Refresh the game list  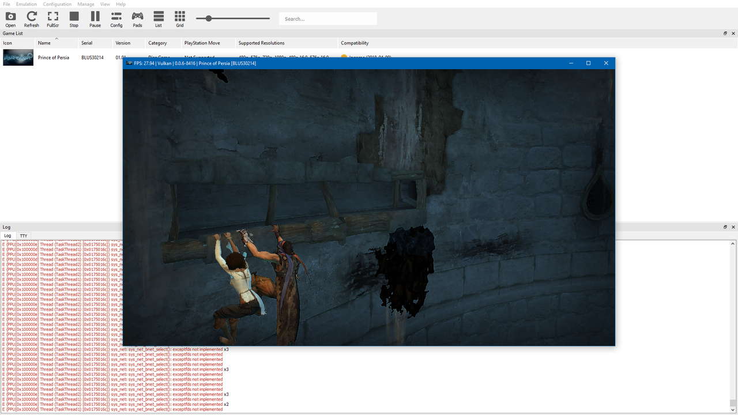coord(32,19)
